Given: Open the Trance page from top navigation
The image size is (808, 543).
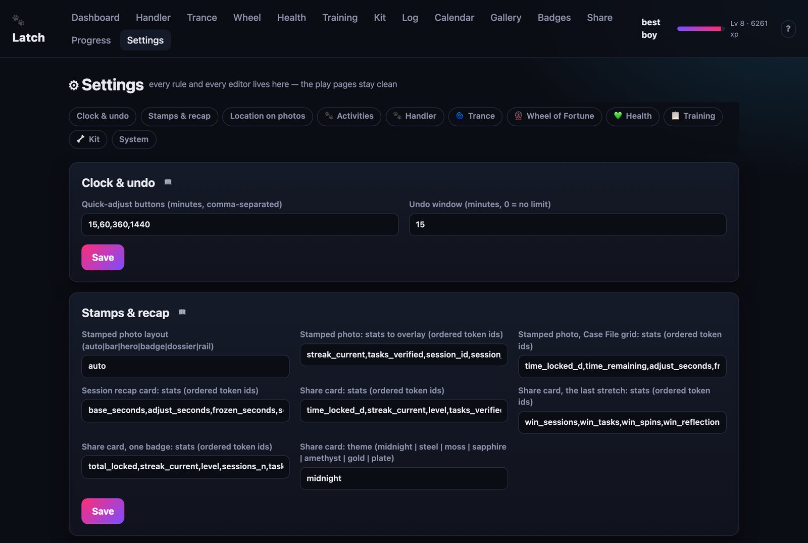Looking at the screenshot, I should pyautogui.click(x=202, y=18).
